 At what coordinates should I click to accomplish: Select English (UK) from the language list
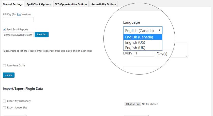(143, 48)
